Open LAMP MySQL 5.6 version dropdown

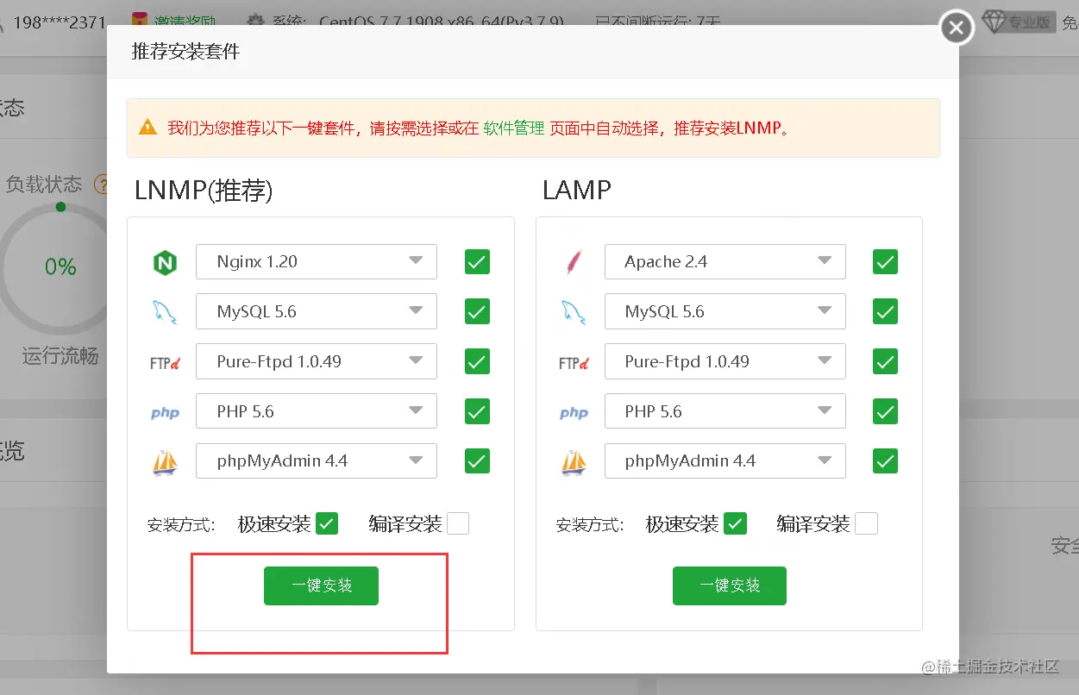tap(725, 312)
